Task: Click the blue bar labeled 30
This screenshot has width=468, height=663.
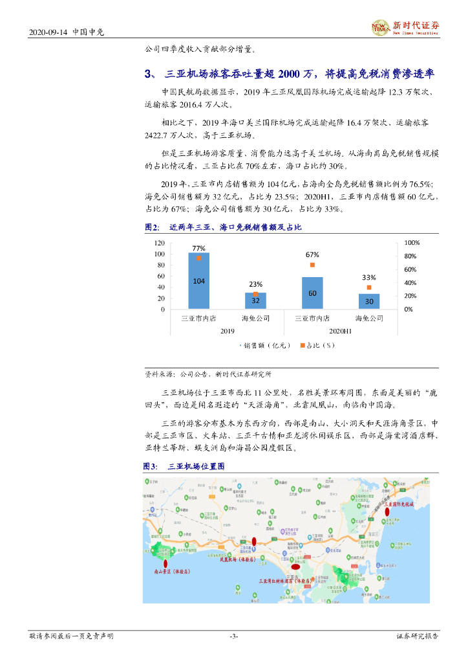Action: pos(369,302)
